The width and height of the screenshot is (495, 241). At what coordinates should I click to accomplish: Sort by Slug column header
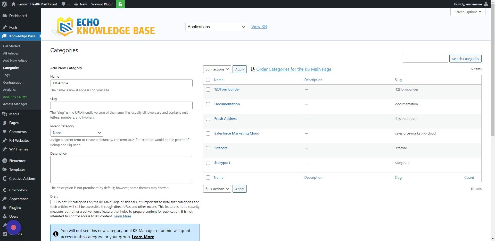398,80
